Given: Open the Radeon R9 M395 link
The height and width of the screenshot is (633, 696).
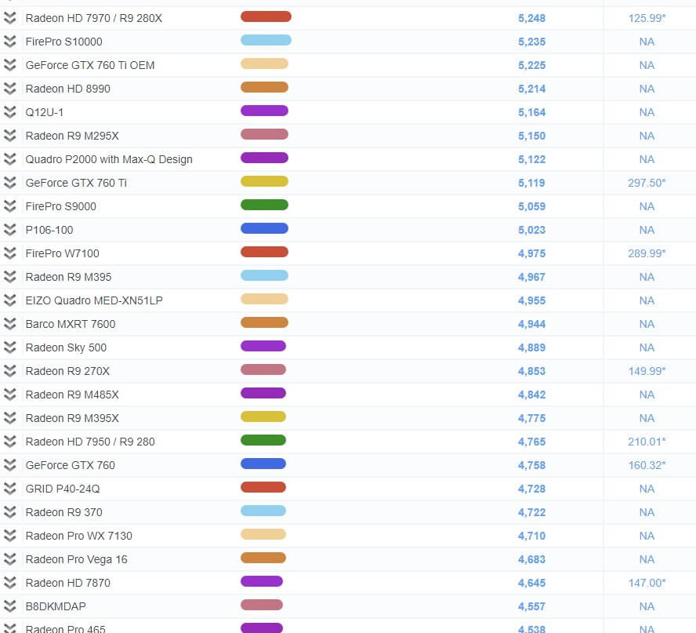Looking at the screenshot, I should [x=68, y=277].
